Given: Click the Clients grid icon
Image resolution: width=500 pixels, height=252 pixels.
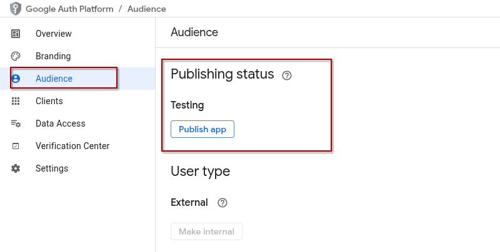Looking at the screenshot, I should pos(16,101).
